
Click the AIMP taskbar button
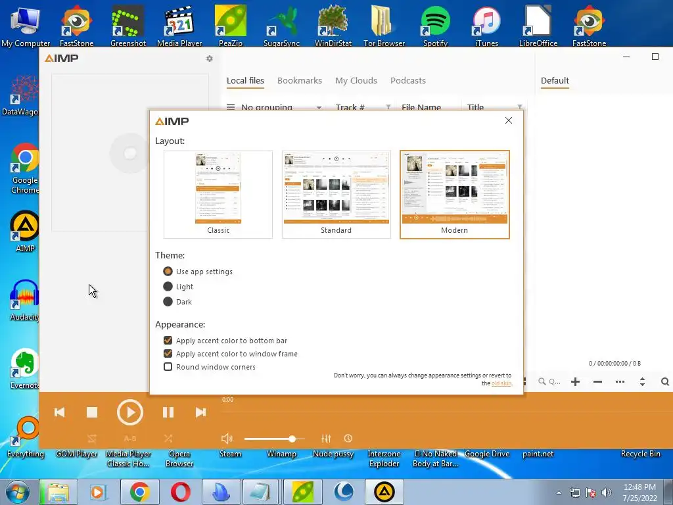pyautogui.click(x=384, y=492)
